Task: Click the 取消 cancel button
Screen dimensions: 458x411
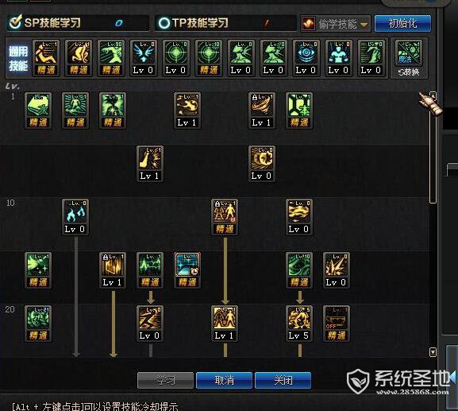Action: click(x=225, y=380)
